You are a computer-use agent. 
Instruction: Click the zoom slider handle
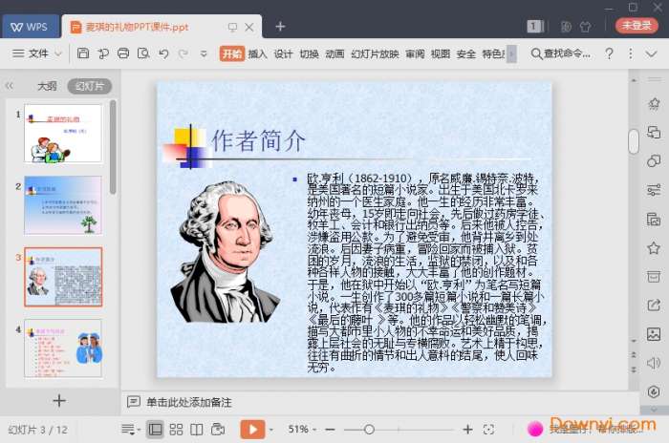pyautogui.click(x=370, y=430)
